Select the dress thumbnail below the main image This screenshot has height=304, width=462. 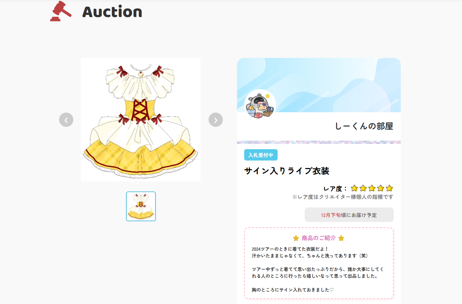[x=141, y=206]
